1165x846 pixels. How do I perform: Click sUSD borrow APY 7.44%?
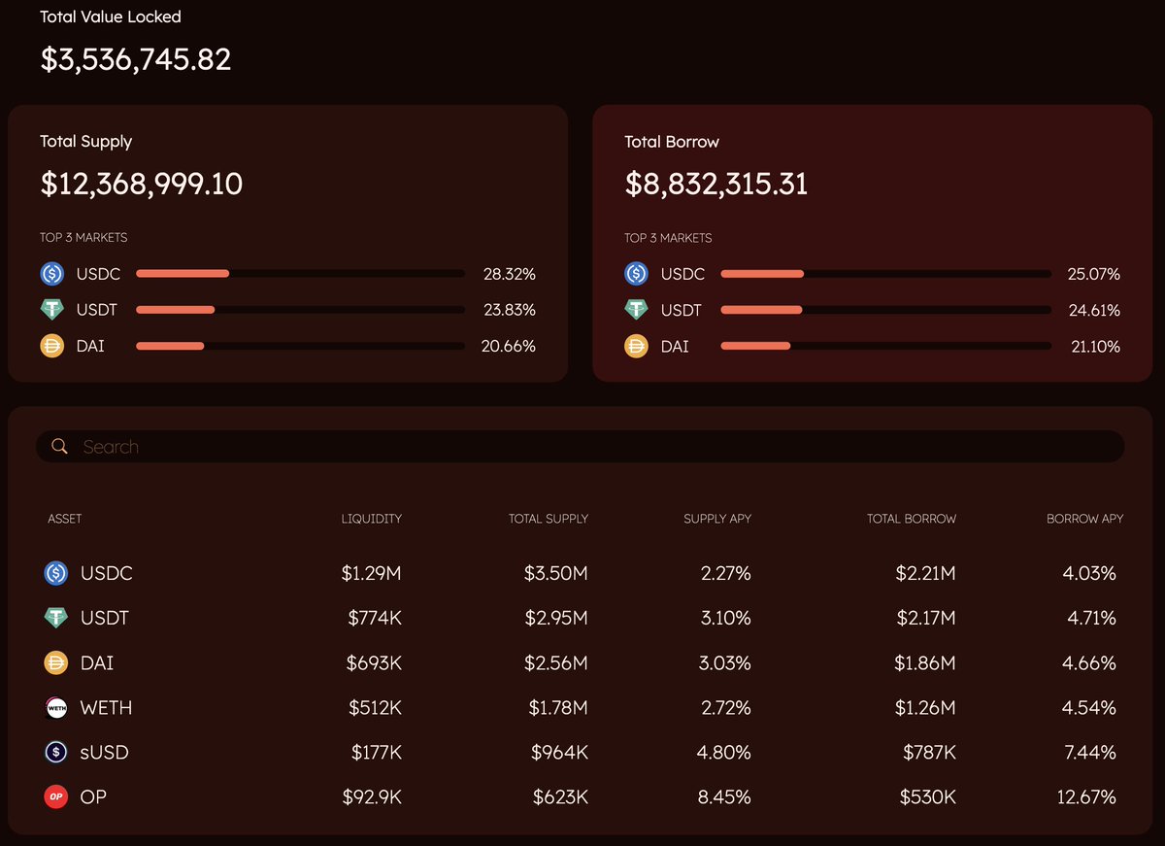(1090, 752)
